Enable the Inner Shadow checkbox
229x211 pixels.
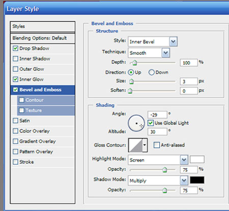pyautogui.click(x=15, y=58)
